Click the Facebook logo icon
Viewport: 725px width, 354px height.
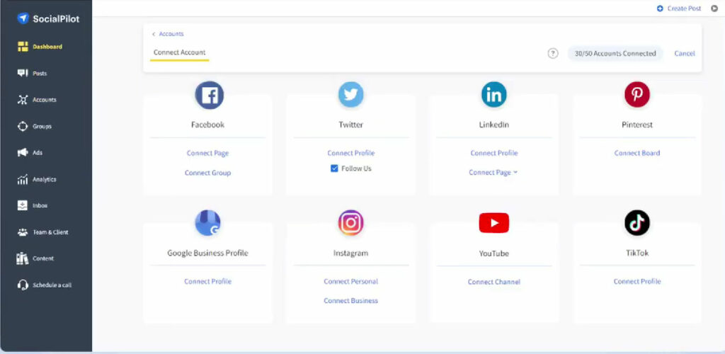[210, 96]
